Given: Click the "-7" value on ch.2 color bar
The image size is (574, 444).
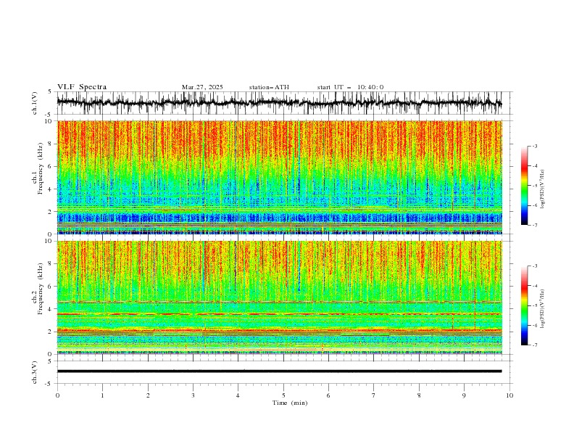Looking at the screenshot, I should click(x=535, y=345).
